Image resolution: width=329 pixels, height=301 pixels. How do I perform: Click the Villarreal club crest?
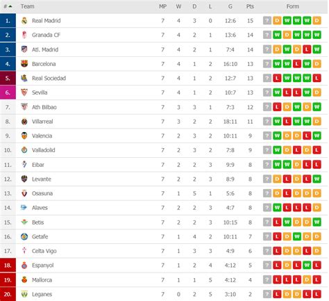tap(24, 122)
